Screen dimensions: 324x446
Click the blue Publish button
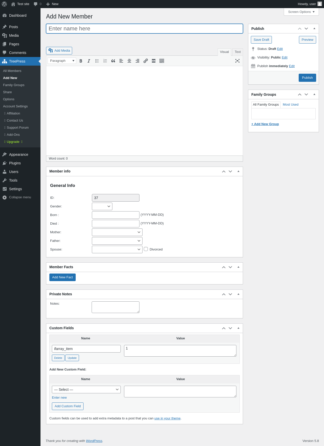(307, 78)
